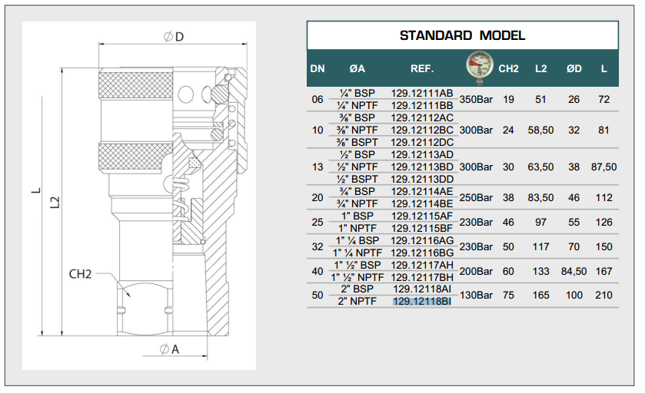Viewport: 645px width, 393px height.
Task: Select reference code 129.12111AB
Action: point(422,93)
